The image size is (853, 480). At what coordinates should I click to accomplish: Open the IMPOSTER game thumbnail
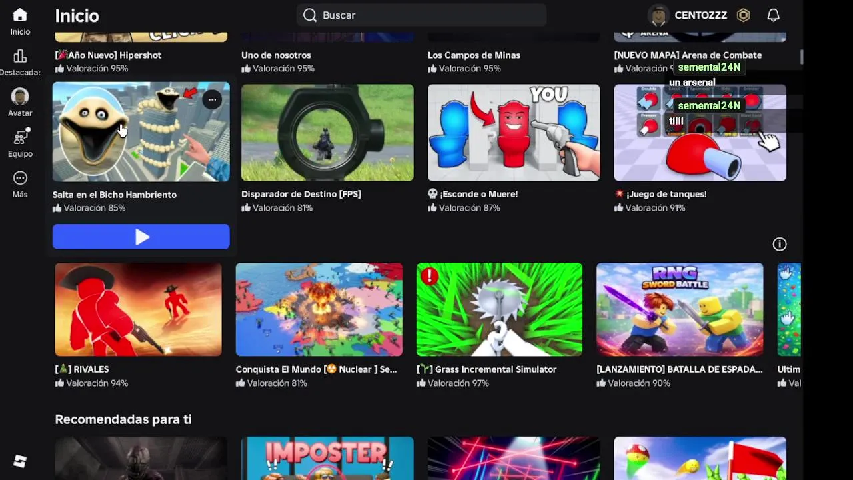327,458
